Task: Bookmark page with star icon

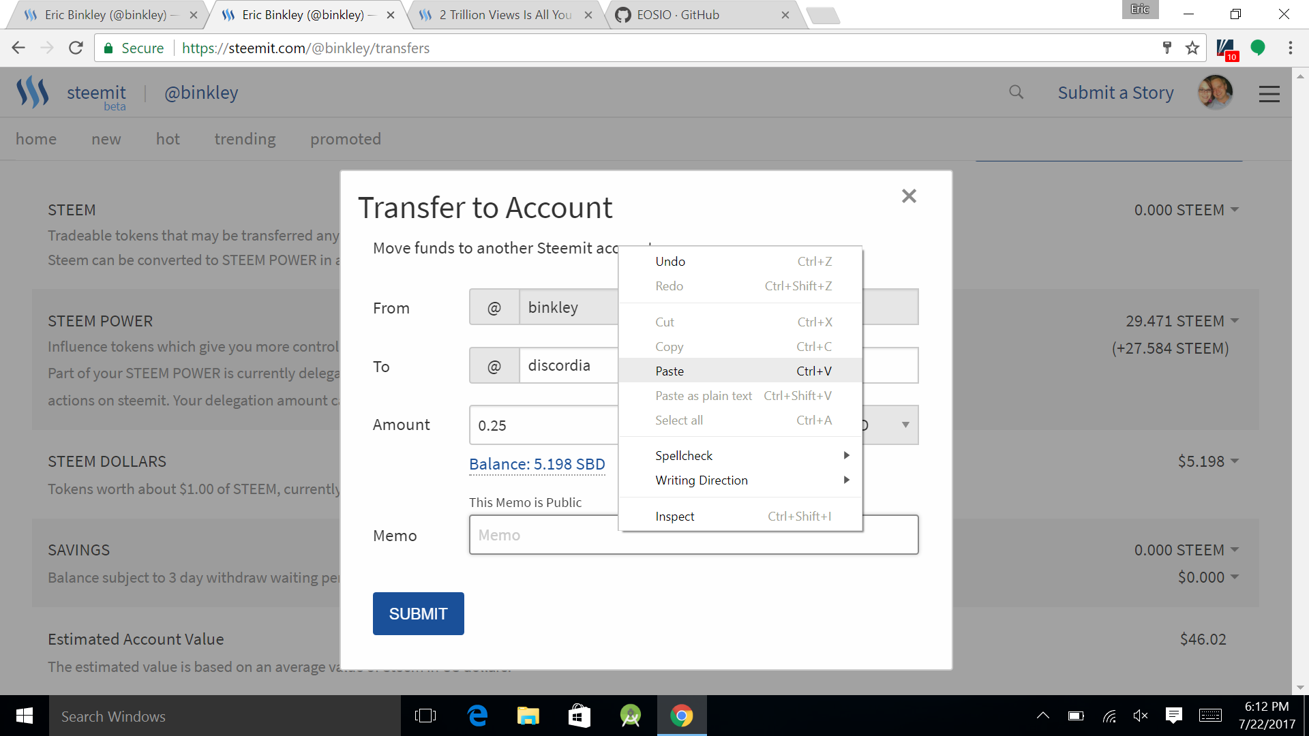Action: click(x=1192, y=48)
